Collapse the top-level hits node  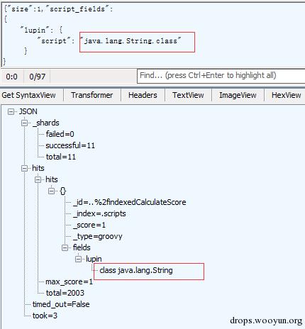[x=24, y=168]
